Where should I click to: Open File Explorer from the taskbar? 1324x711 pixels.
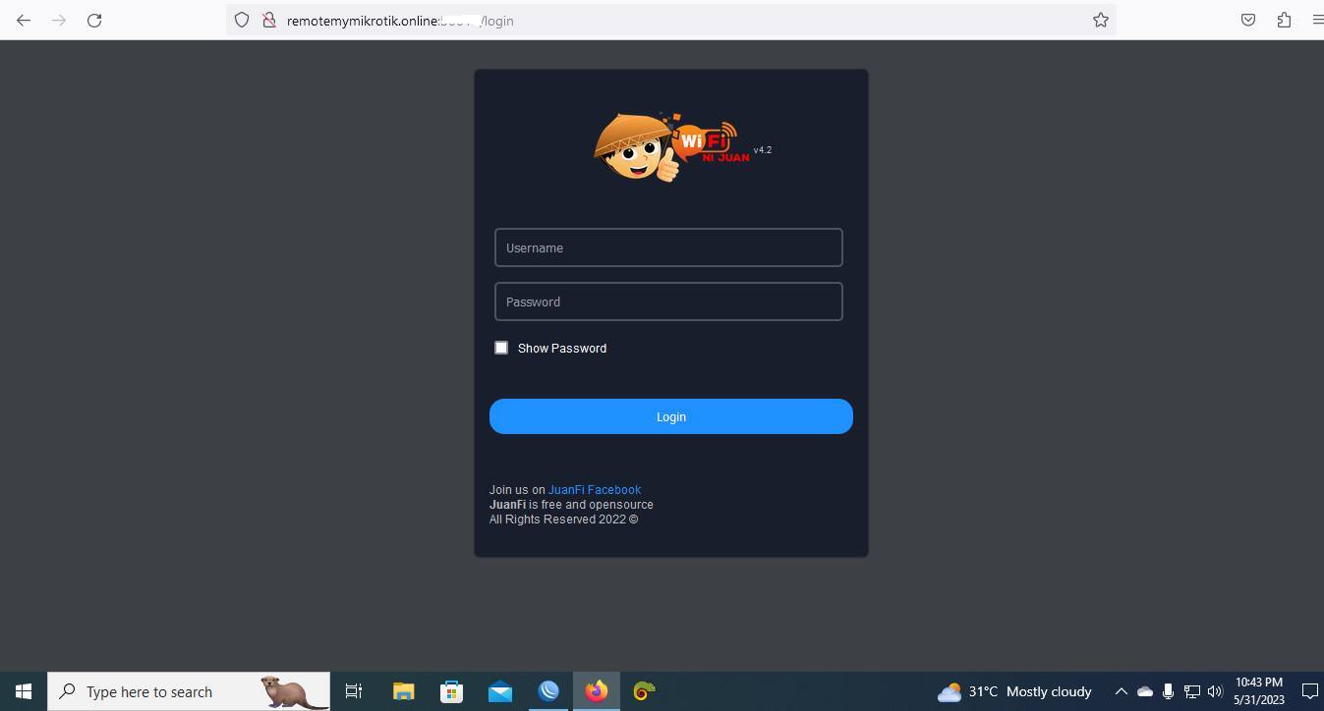(403, 691)
